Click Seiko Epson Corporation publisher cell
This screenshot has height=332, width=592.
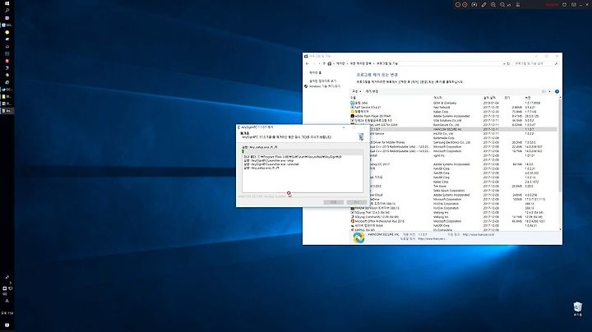click(449, 191)
